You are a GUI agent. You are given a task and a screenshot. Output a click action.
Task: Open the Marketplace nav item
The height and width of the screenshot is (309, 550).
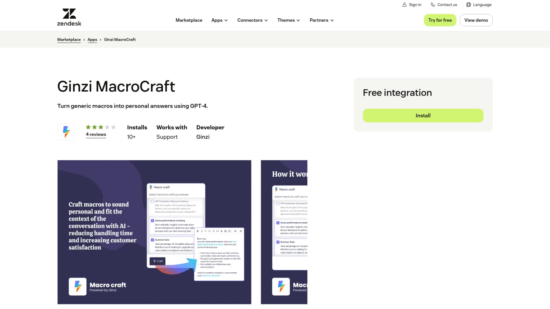click(189, 20)
